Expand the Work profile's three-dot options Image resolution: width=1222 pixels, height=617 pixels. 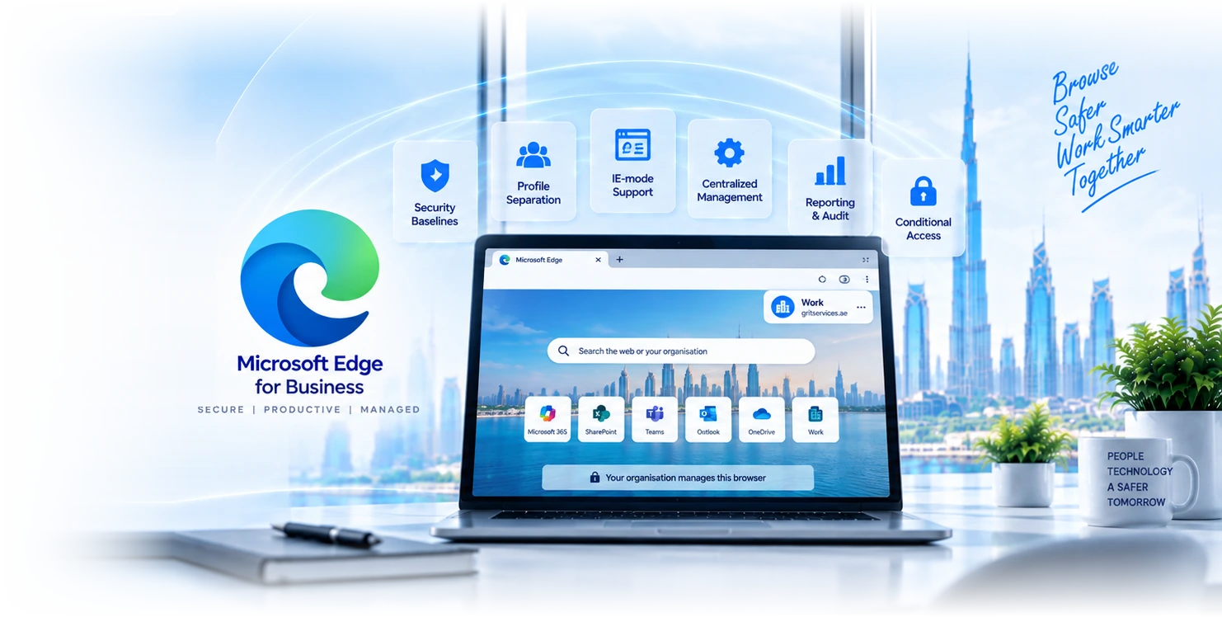861,308
